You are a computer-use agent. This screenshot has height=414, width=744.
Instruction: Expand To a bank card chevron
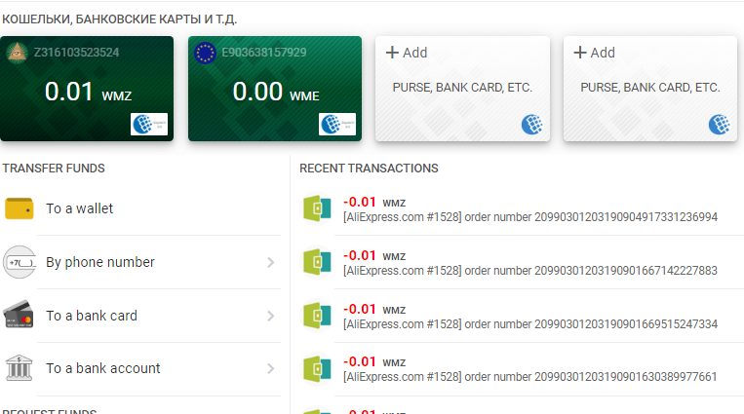[x=270, y=316]
